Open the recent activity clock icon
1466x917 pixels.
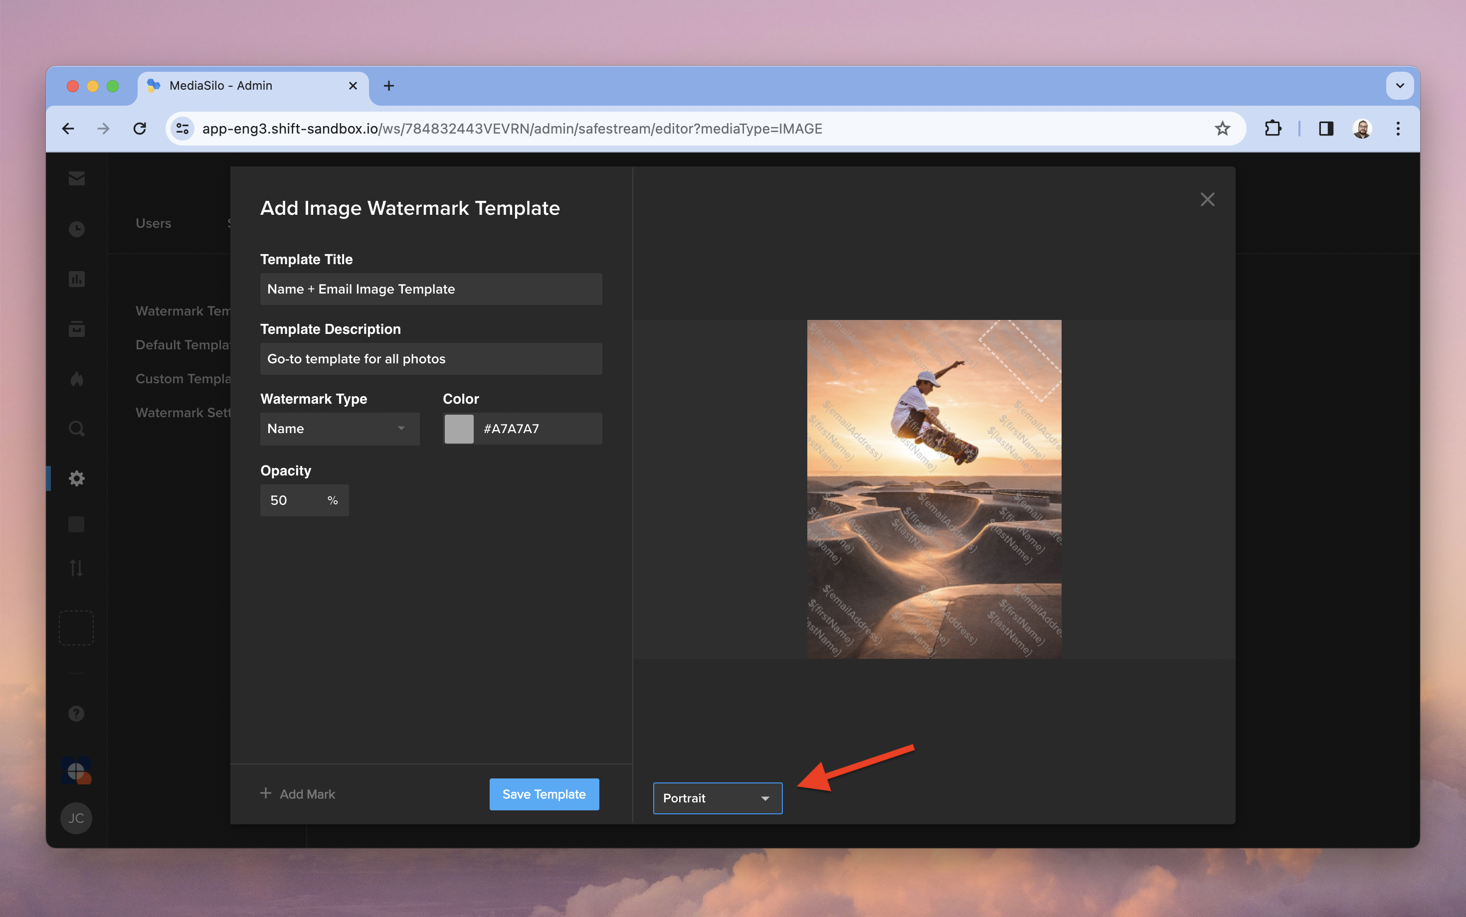[x=76, y=229]
